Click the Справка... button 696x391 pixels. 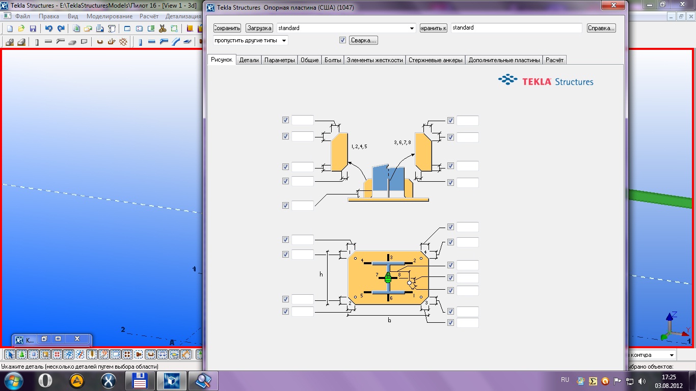click(x=601, y=29)
